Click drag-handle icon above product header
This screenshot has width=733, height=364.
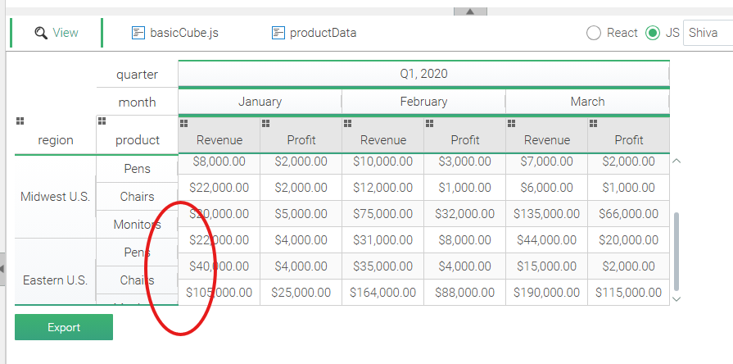102,121
